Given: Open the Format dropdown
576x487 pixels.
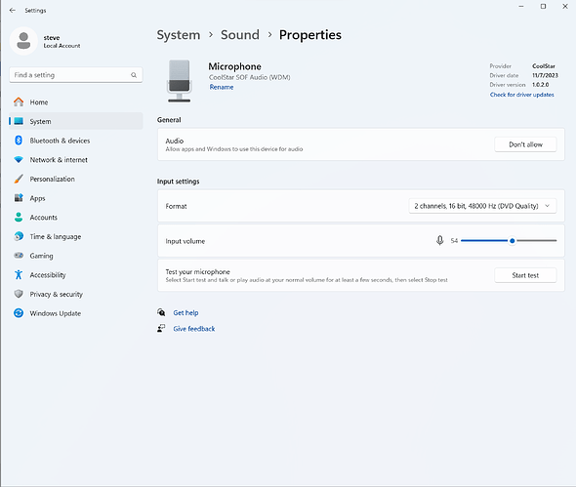Looking at the screenshot, I should (x=482, y=206).
